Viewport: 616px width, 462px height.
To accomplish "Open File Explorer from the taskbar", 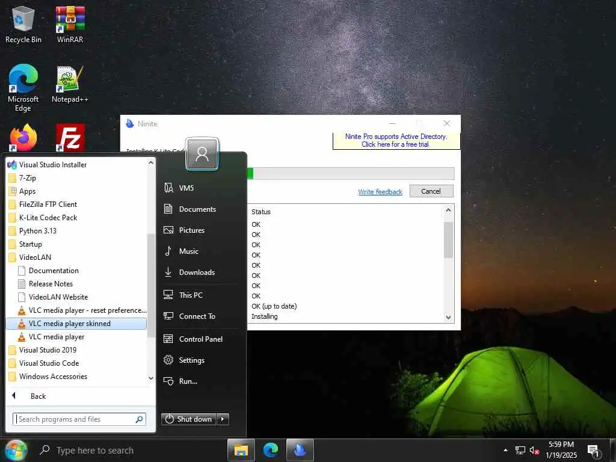I will 241,450.
